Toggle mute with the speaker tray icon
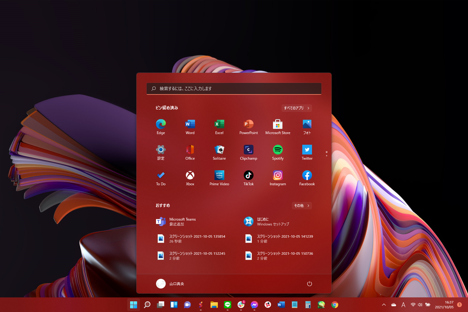The image size is (468, 312). point(420,304)
